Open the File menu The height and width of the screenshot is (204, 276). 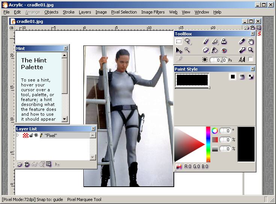coord(6,12)
